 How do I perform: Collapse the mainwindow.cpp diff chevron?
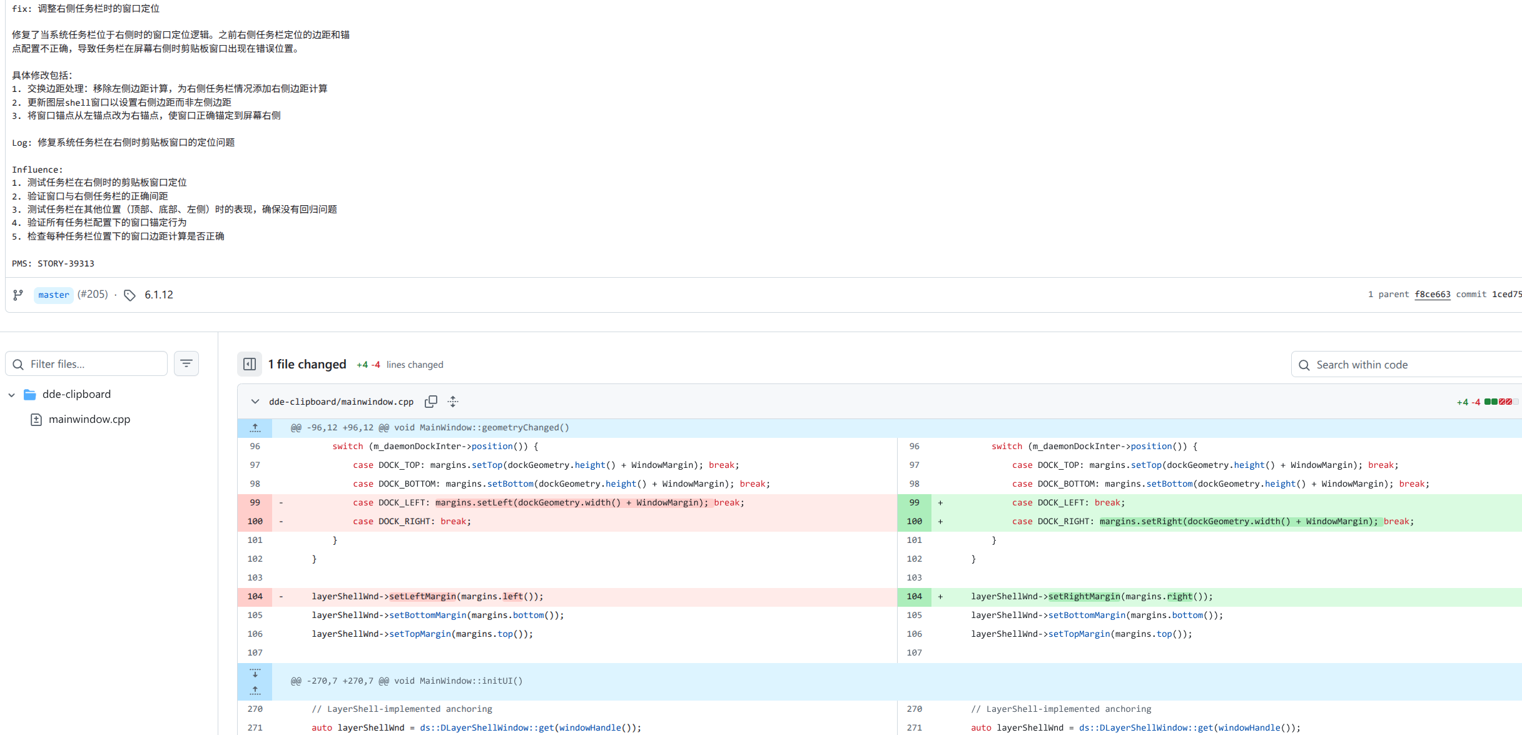255,402
